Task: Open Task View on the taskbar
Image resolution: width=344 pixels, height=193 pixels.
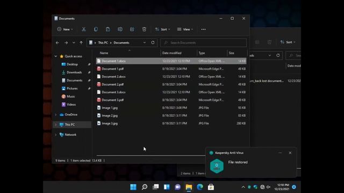Action: (x=155, y=187)
